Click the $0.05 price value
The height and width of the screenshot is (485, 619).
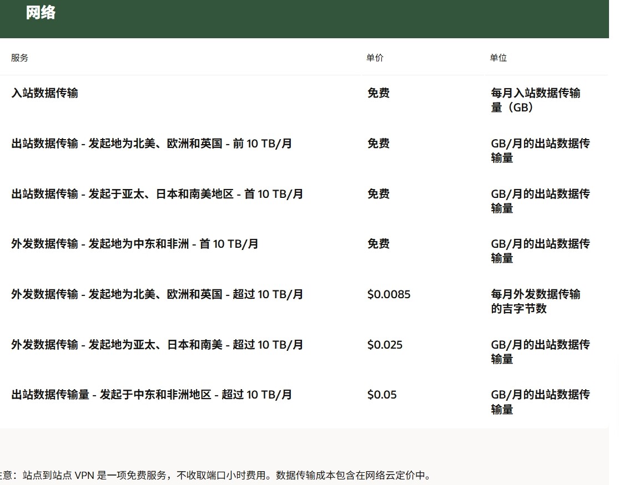[x=382, y=395]
